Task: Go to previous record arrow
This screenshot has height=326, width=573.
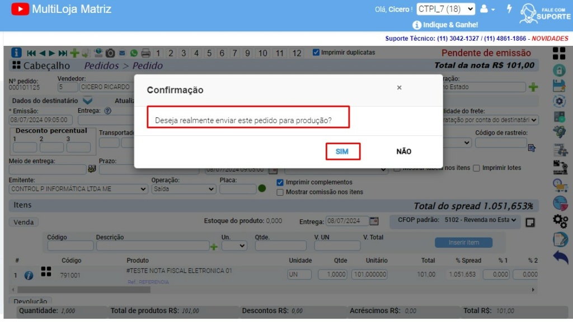Action: click(43, 53)
